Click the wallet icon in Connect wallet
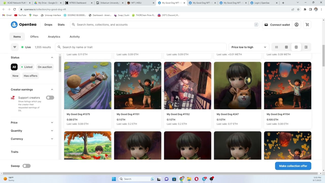The height and width of the screenshot is (183, 325). pos(266,25)
